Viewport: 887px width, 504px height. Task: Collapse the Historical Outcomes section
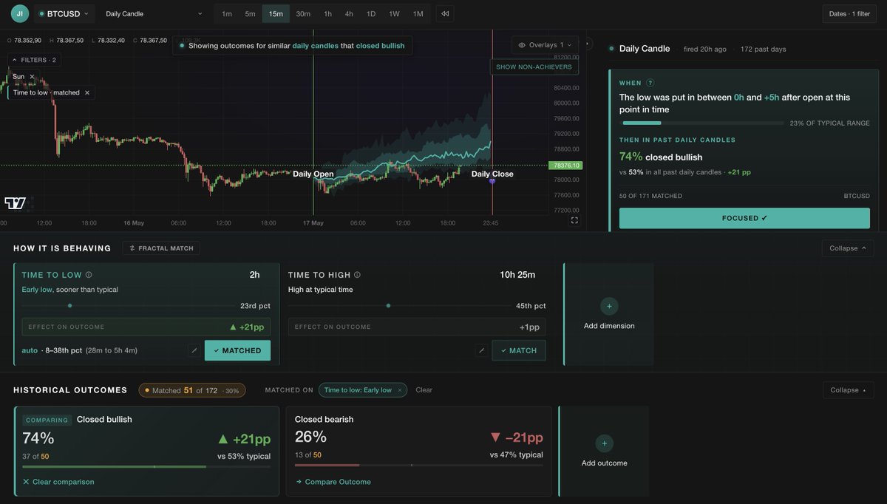[x=848, y=390]
